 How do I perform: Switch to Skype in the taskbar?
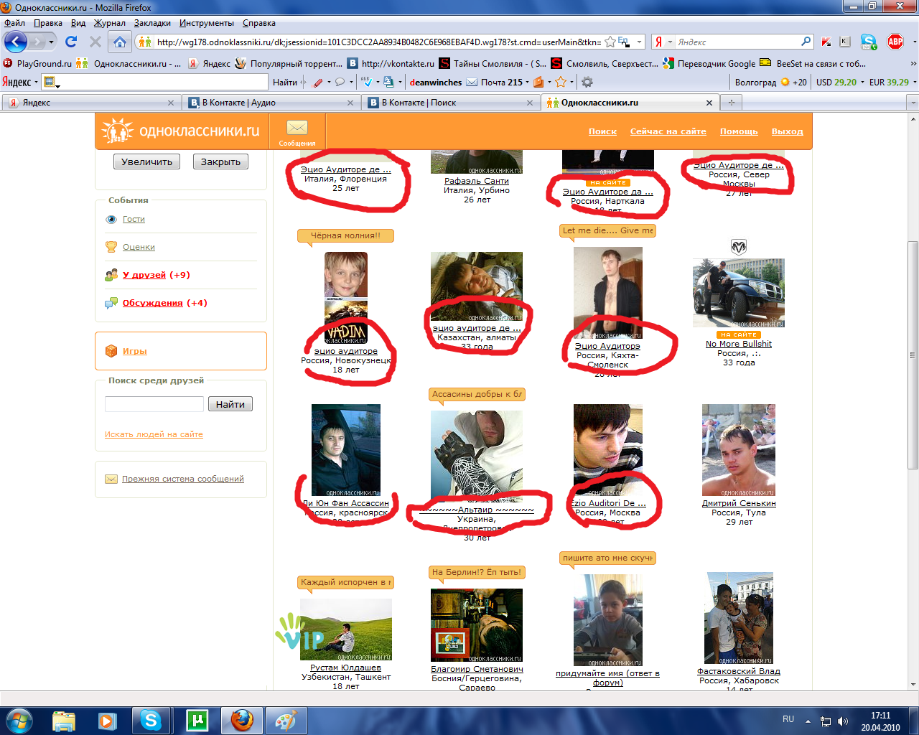(151, 720)
